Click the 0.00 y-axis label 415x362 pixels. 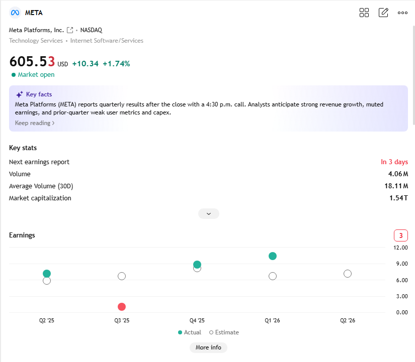(x=402, y=313)
